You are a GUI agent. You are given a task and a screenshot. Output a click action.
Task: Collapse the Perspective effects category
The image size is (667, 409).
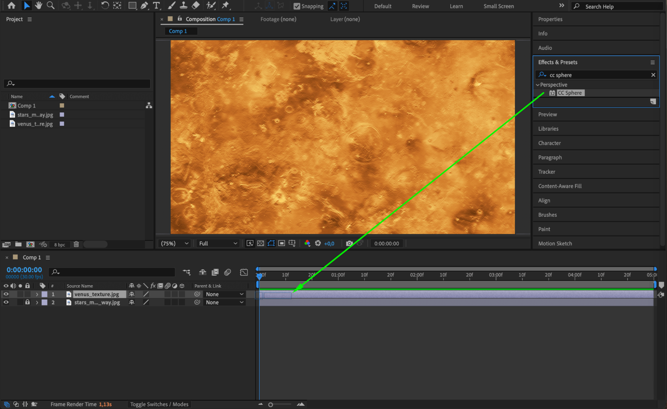(x=538, y=85)
